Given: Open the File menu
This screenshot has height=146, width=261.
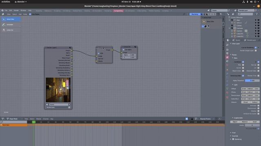Looking at the screenshot, I should pyautogui.click(x=6, y=11).
